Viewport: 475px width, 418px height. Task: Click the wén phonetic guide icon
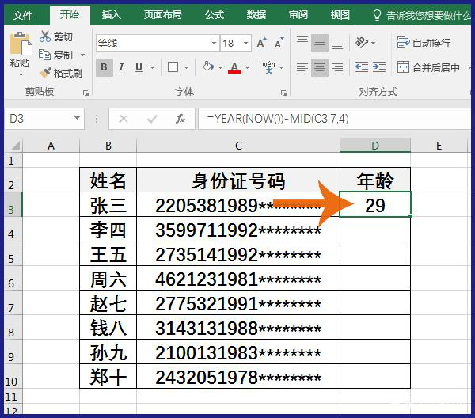pyautogui.click(x=268, y=67)
